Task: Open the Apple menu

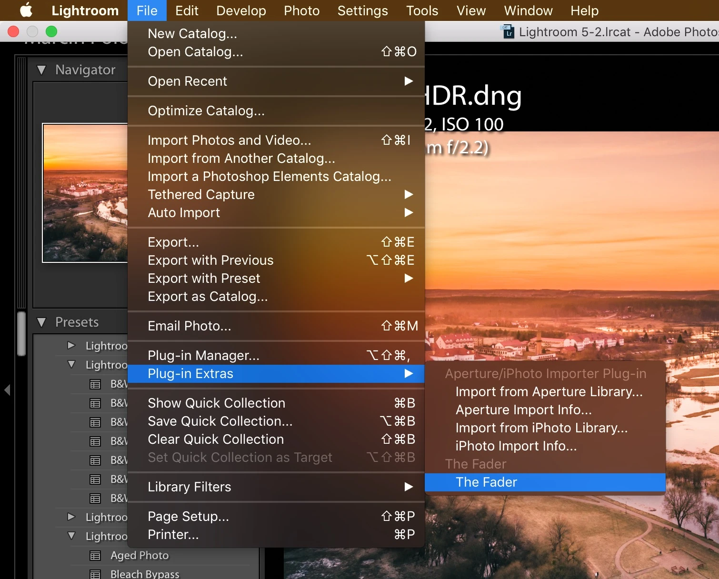Action: point(26,10)
